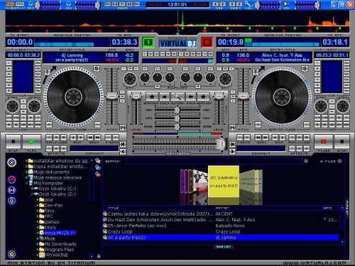Expand the 'games' folder
The image size is (355, 266).
38,222
